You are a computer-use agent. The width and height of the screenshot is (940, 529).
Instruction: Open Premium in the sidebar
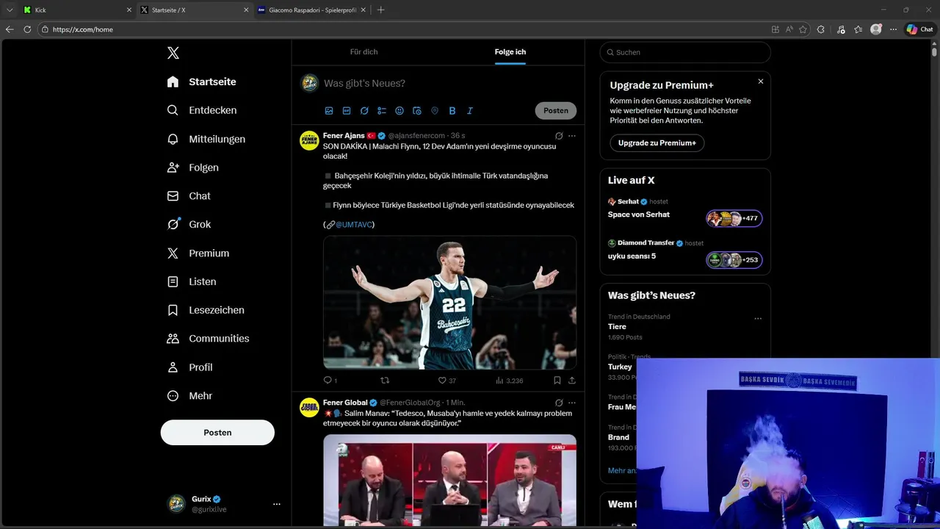[198, 253]
